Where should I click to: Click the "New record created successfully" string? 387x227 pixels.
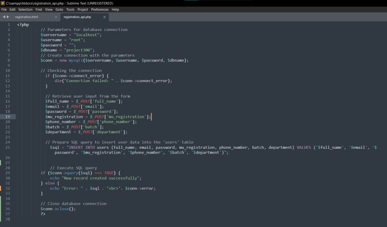coord(102,178)
